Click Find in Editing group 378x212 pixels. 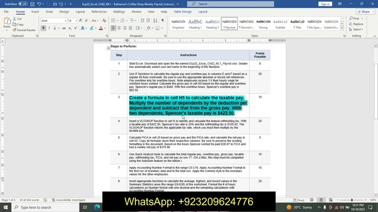(x=356, y=18)
